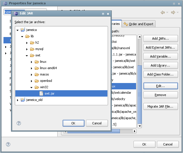The width and height of the screenshot is (183, 153).
Task: Click the lib folder icon
Action: pos(28,36)
